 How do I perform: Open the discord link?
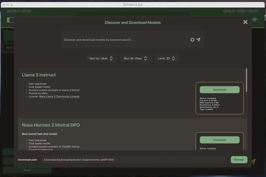253,11
